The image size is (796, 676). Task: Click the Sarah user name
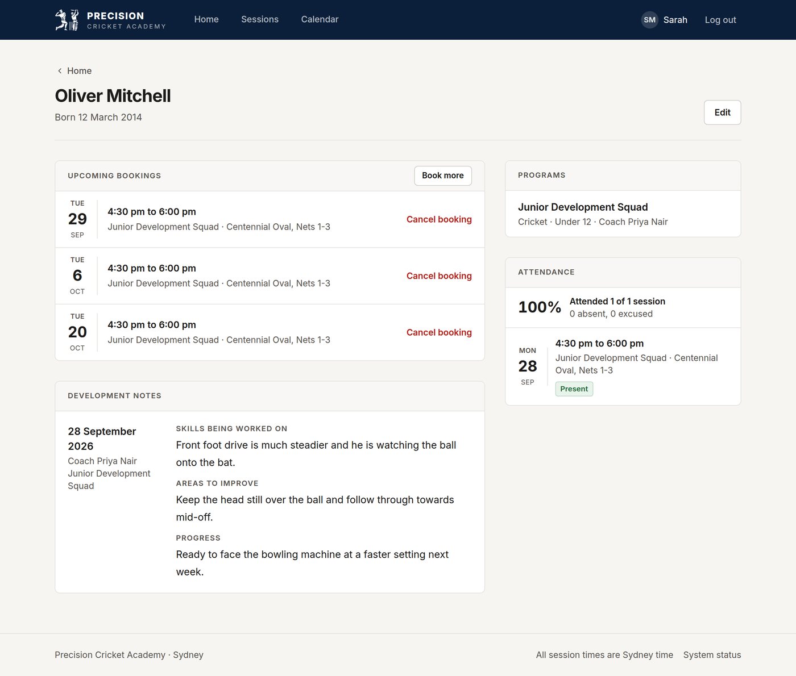(675, 20)
